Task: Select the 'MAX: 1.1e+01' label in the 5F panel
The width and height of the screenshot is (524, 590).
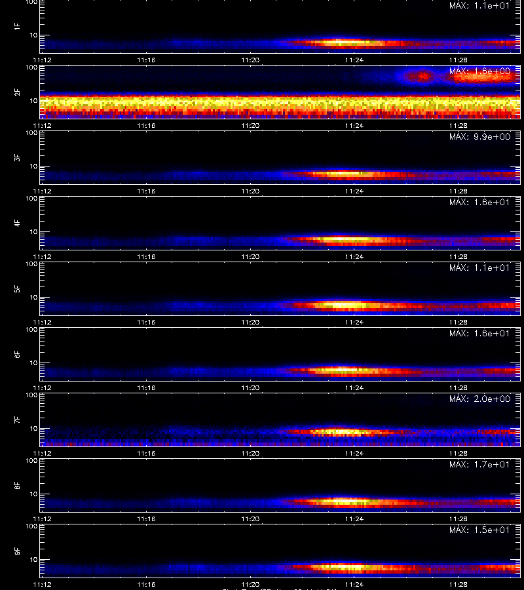Action: (479, 267)
